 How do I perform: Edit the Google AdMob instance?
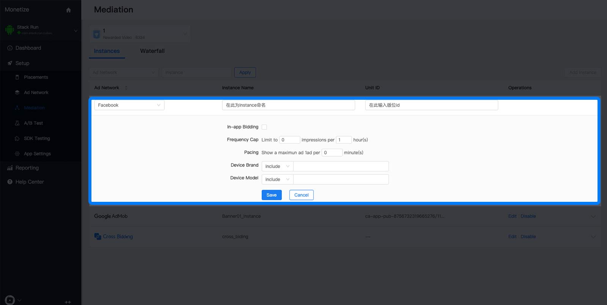coord(512,216)
